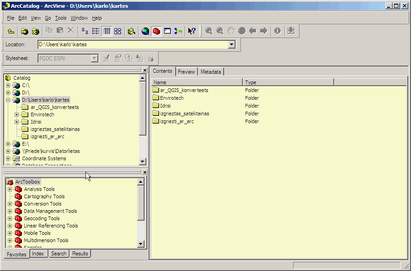Switch to the Preview tab
The image size is (411, 271).
pyautogui.click(x=187, y=72)
